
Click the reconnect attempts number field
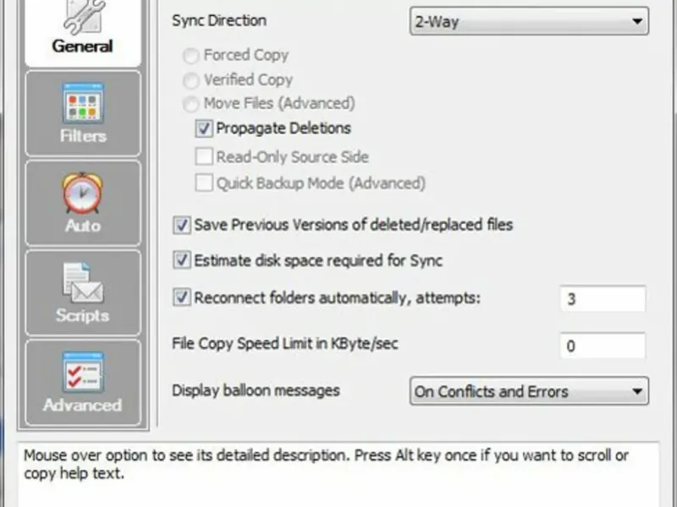602,299
